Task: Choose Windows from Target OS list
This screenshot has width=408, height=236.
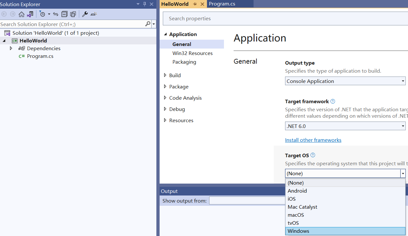Action: [x=345, y=231]
